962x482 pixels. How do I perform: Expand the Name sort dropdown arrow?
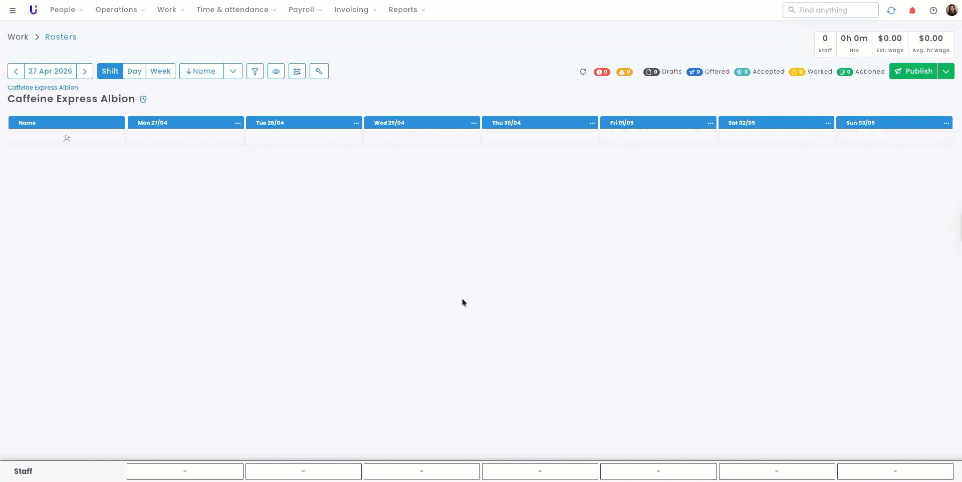pyautogui.click(x=233, y=71)
